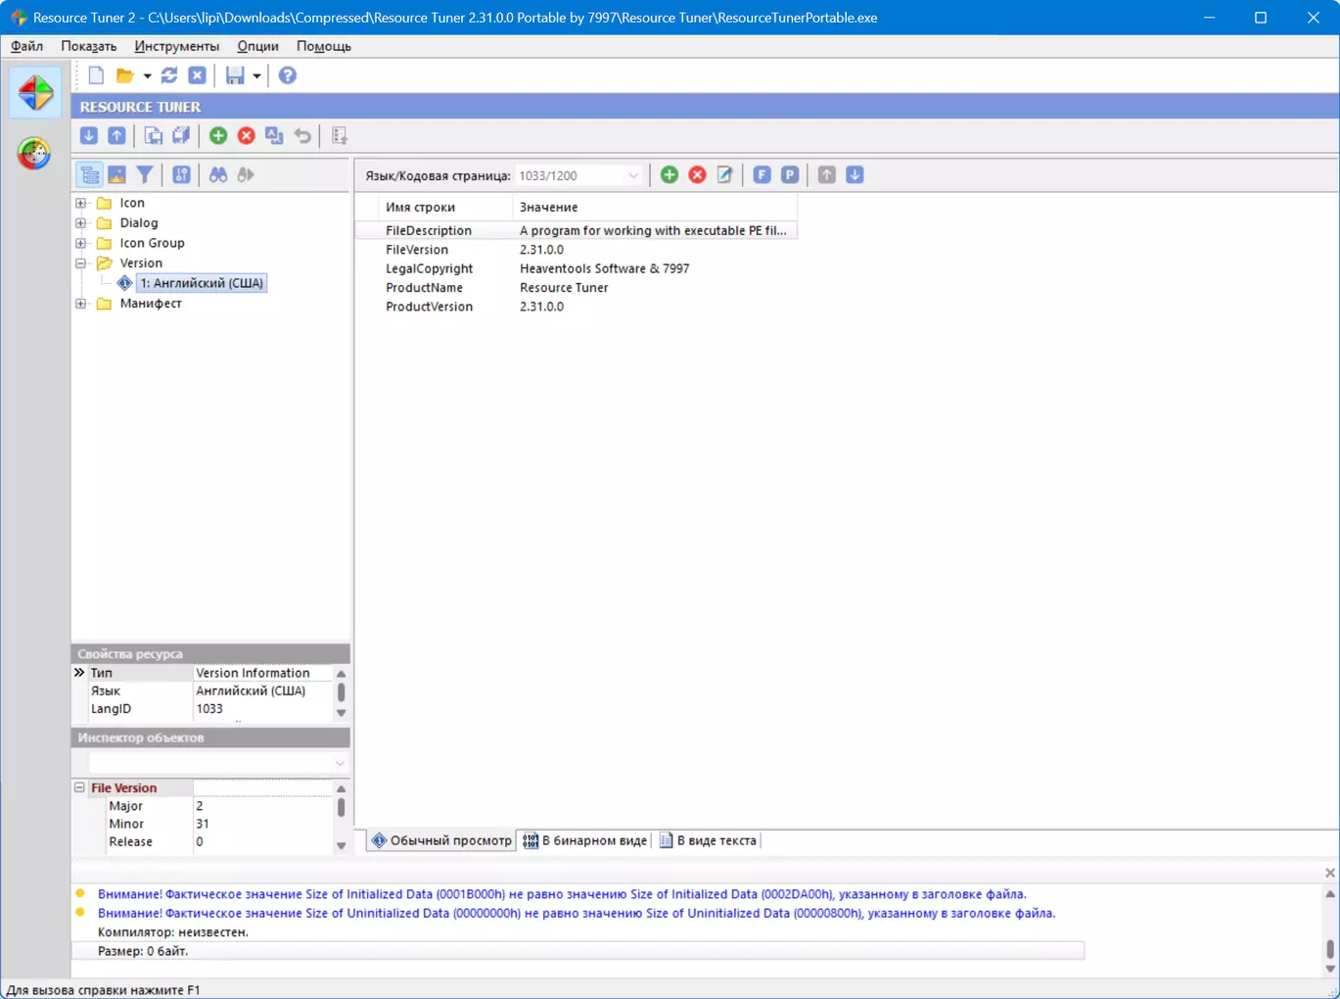Click the undo arrow icon
Screen dimensions: 1340x999
(302, 136)
